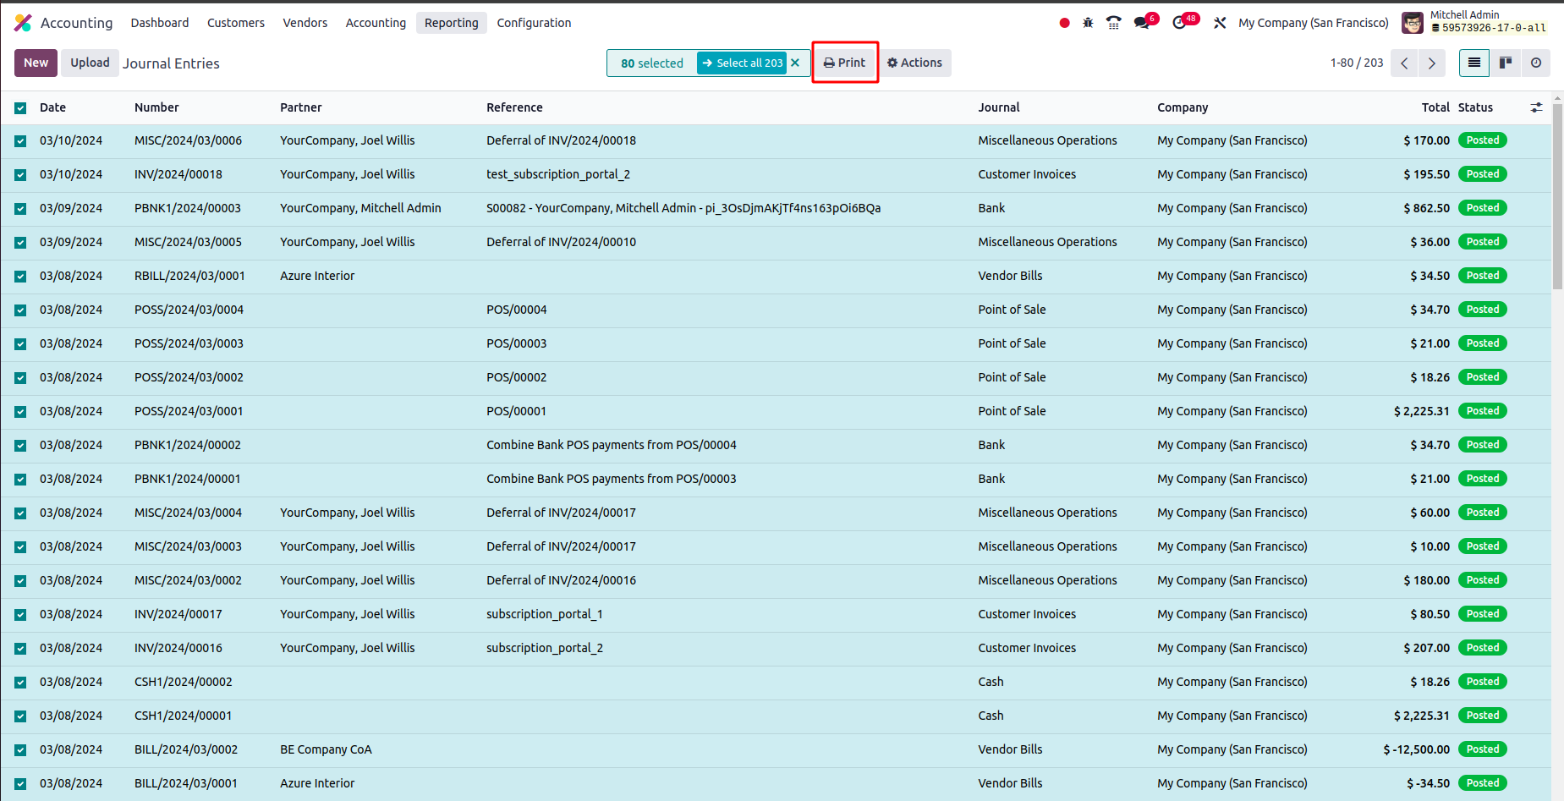Sort by the Number column header
1564x801 pixels.
point(156,107)
